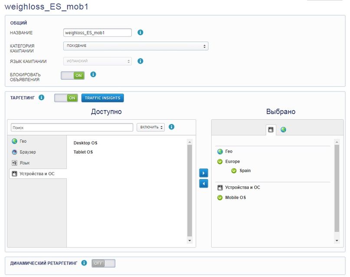The width and height of the screenshot is (350, 277).
Task: Toggle Таргетинг ON switch
Action: (66, 98)
